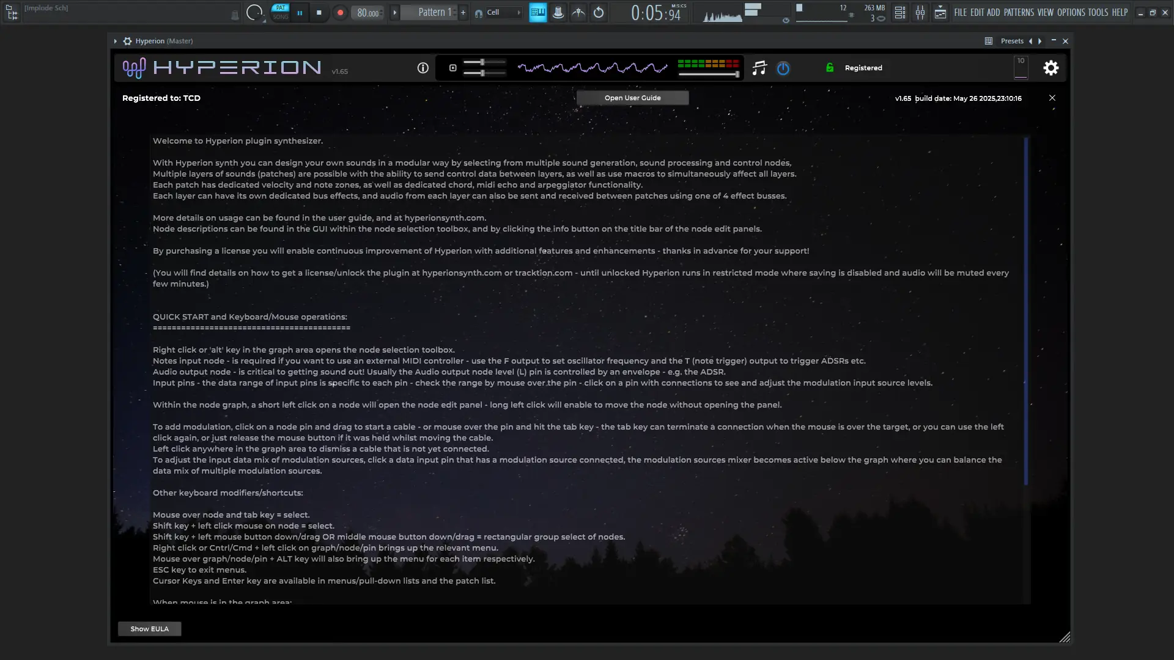Expand plugin options arrow beside Hyperion title
The height and width of the screenshot is (660, 1174).
pyautogui.click(x=115, y=41)
